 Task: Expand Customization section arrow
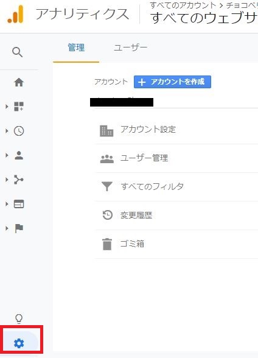7,107
